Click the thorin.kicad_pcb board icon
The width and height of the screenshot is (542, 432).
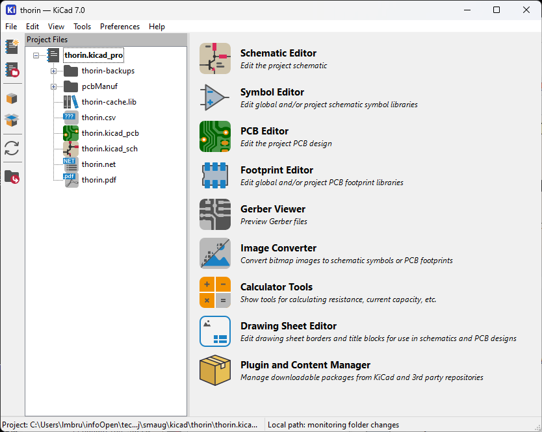pos(71,133)
